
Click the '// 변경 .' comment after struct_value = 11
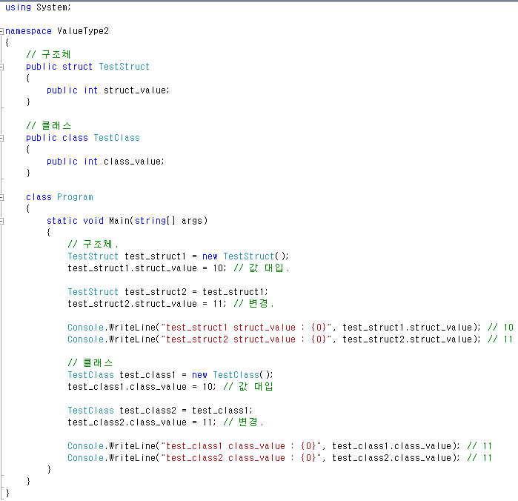click(253, 303)
